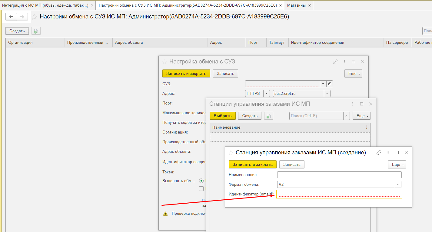Click Выбрать in stations list
Viewport: 432px width, 232px height.
coord(223,116)
